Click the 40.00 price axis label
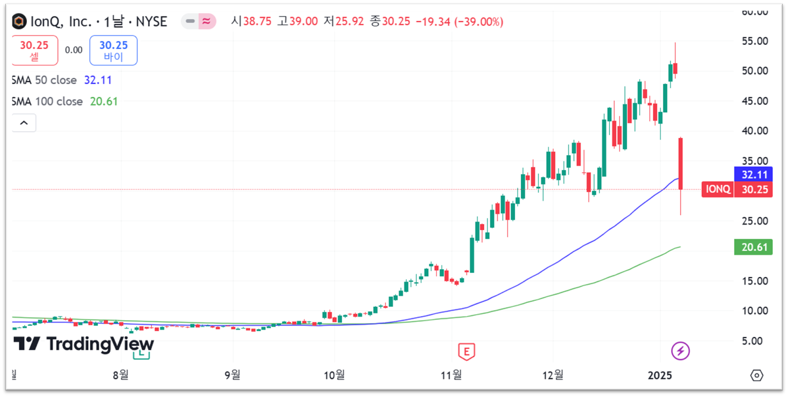788x397 pixels. 755,131
